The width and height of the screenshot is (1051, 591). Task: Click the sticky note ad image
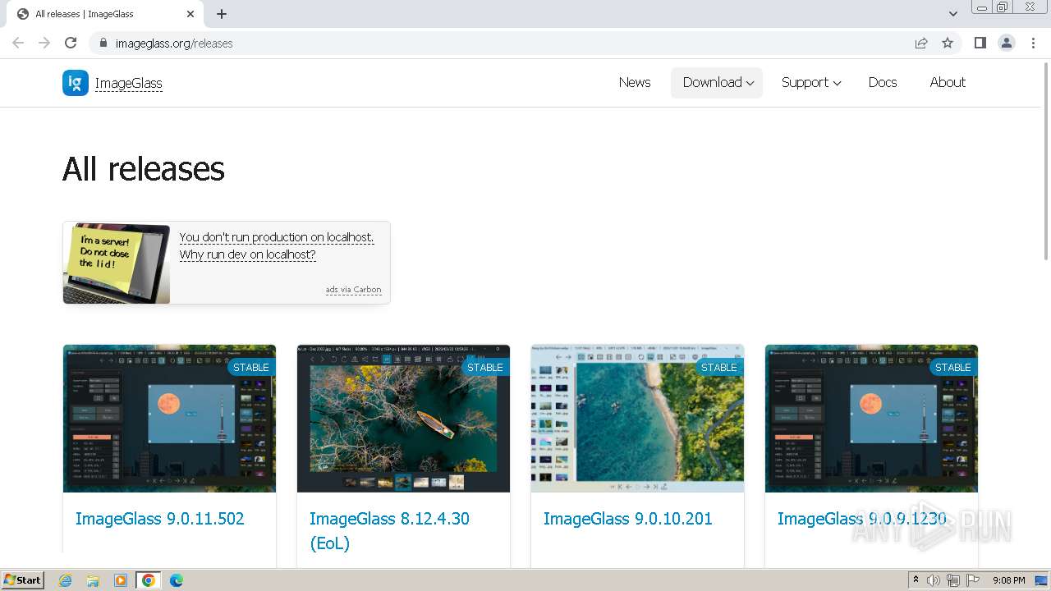117,263
